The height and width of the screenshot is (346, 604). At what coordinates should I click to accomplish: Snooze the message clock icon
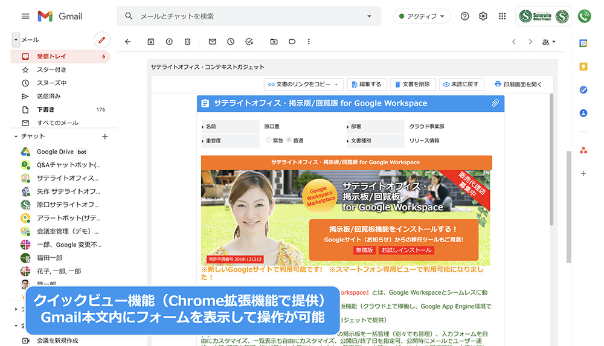(231, 42)
